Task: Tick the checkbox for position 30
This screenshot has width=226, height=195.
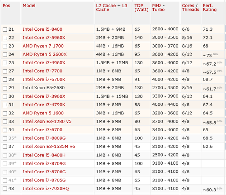Action: coord(5,96)
